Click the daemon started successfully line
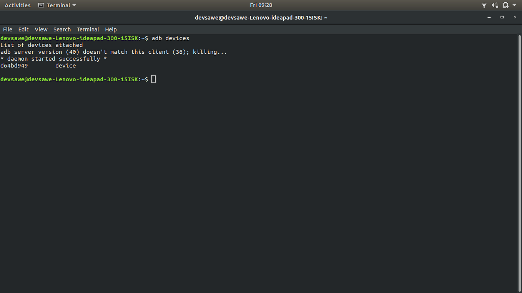Viewport: 522px width, 293px height. (53, 58)
